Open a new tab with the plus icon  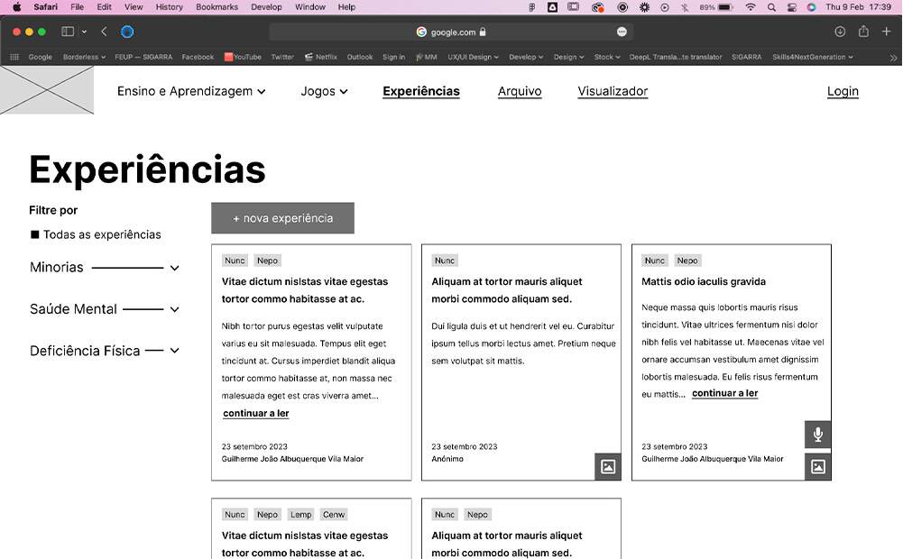pyautogui.click(x=887, y=32)
